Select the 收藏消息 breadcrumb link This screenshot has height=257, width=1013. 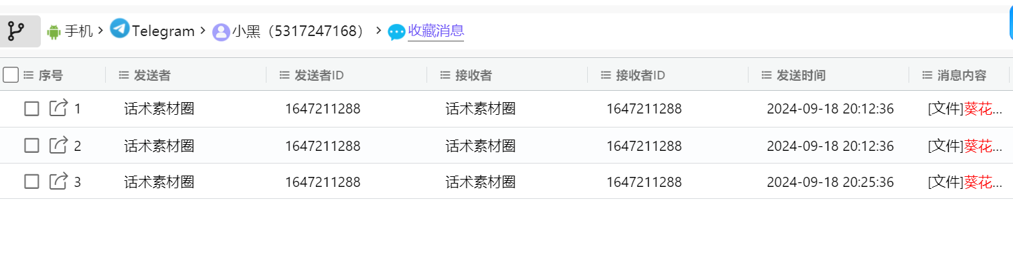coord(436,31)
